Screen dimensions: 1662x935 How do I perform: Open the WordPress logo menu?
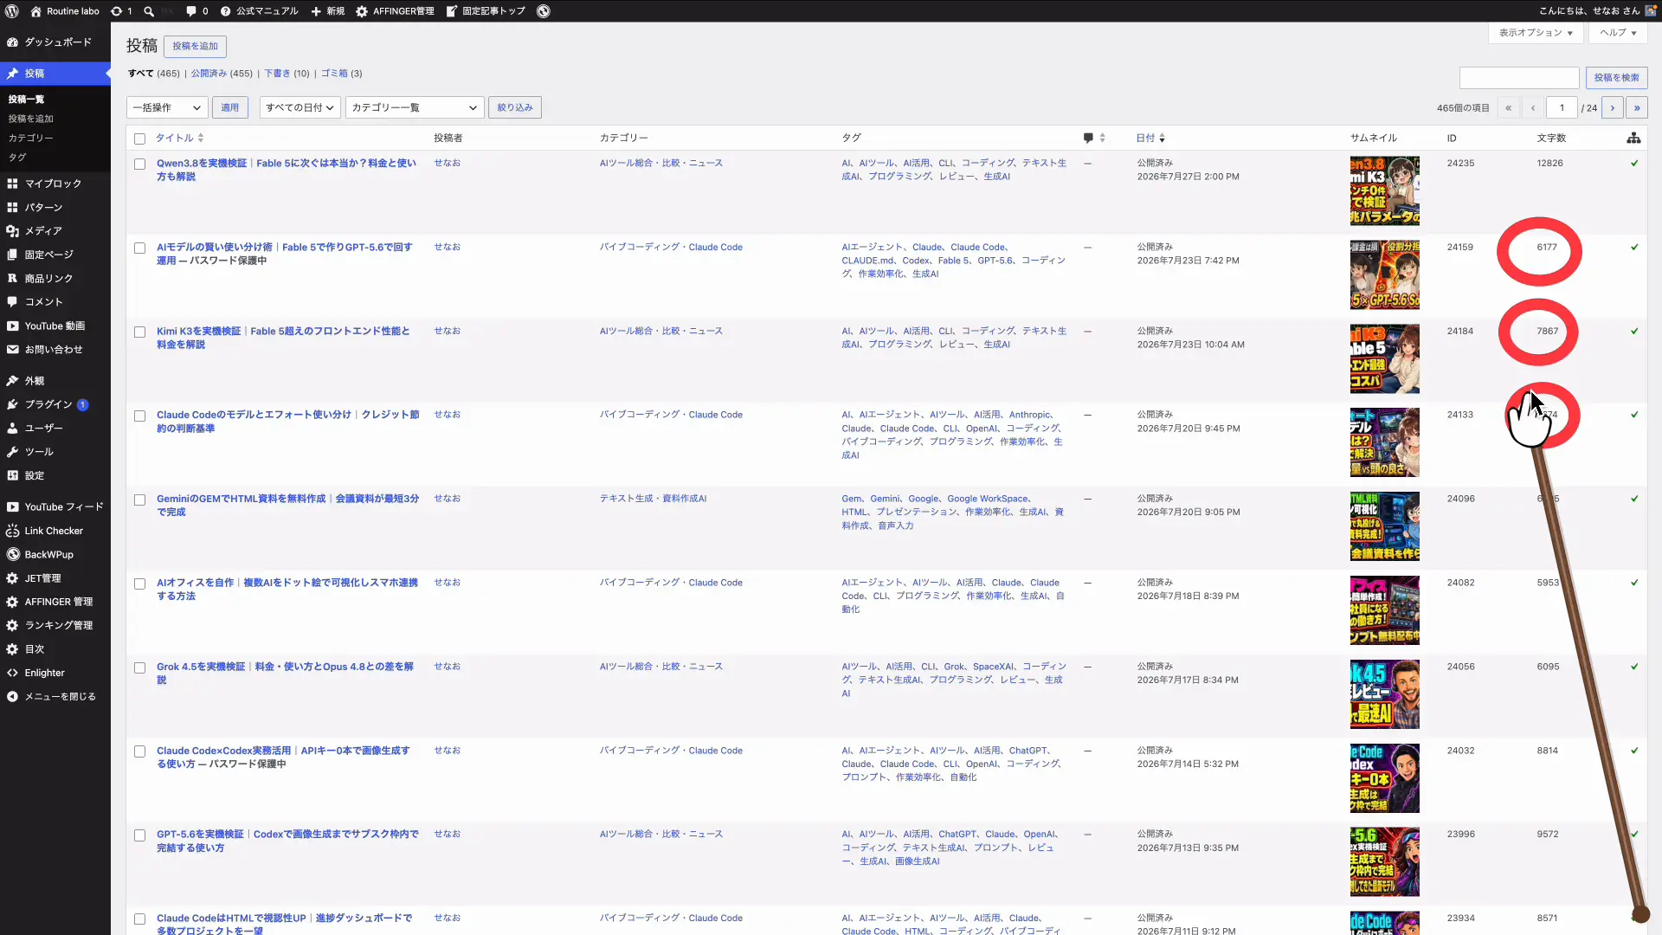(x=12, y=11)
